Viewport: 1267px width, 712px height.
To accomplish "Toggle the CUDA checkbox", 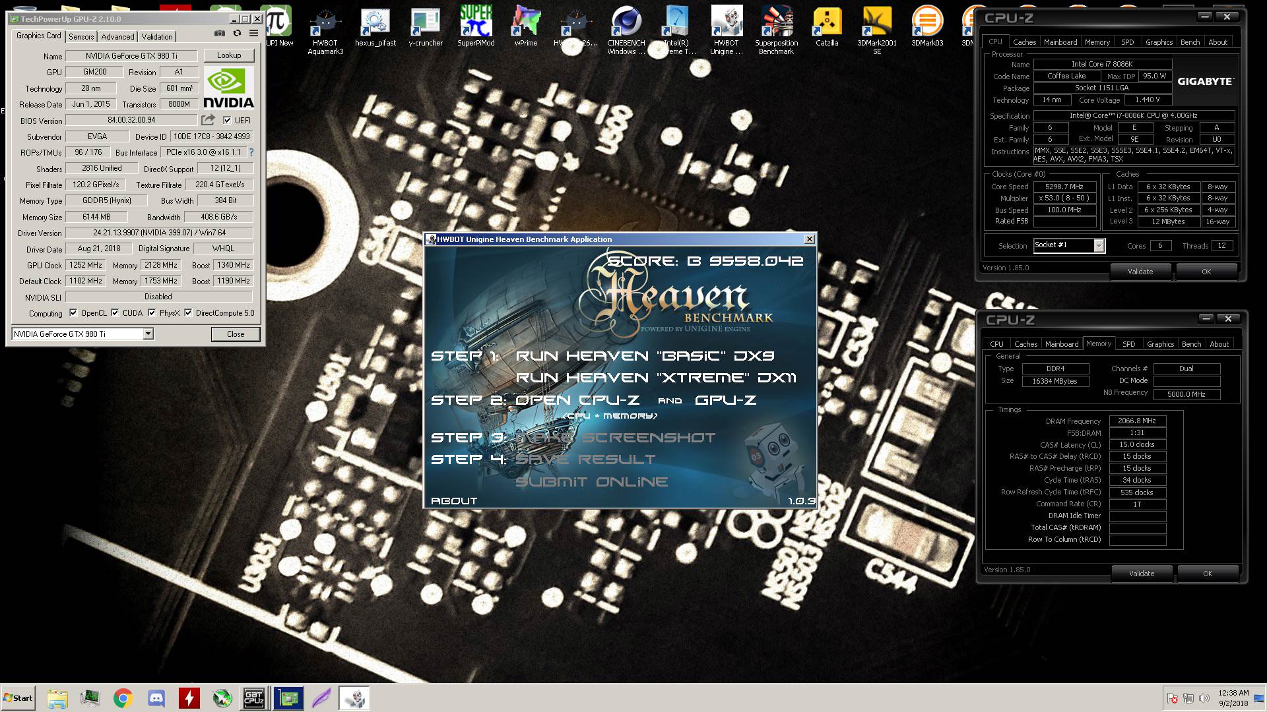I will tap(115, 313).
